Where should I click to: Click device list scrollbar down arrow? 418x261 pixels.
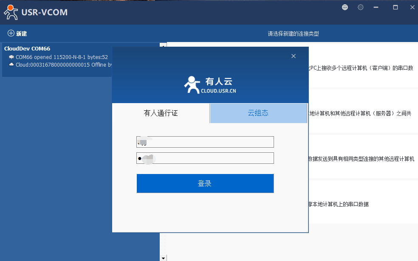163,258
